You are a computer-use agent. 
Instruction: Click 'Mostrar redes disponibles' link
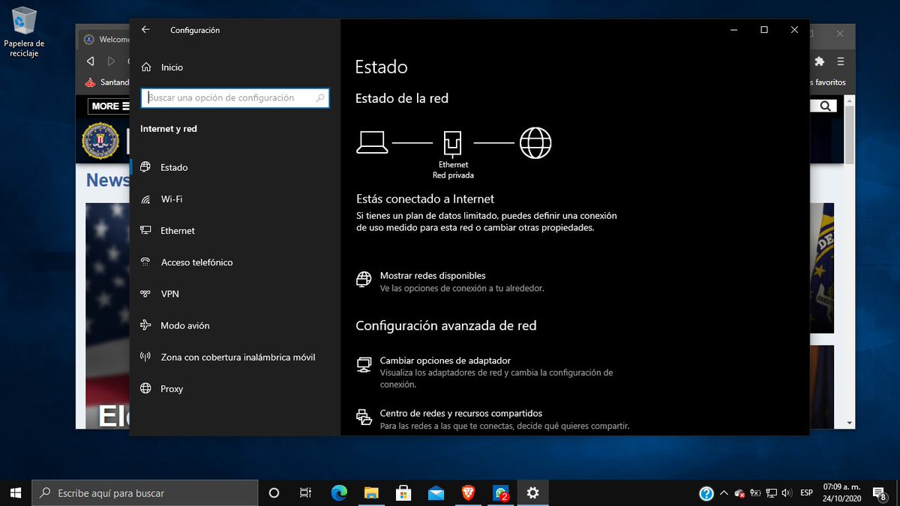tap(433, 276)
